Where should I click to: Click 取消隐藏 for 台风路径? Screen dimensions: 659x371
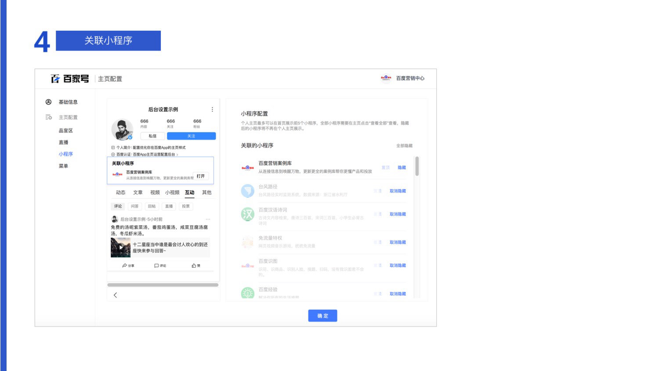point(398,191)
